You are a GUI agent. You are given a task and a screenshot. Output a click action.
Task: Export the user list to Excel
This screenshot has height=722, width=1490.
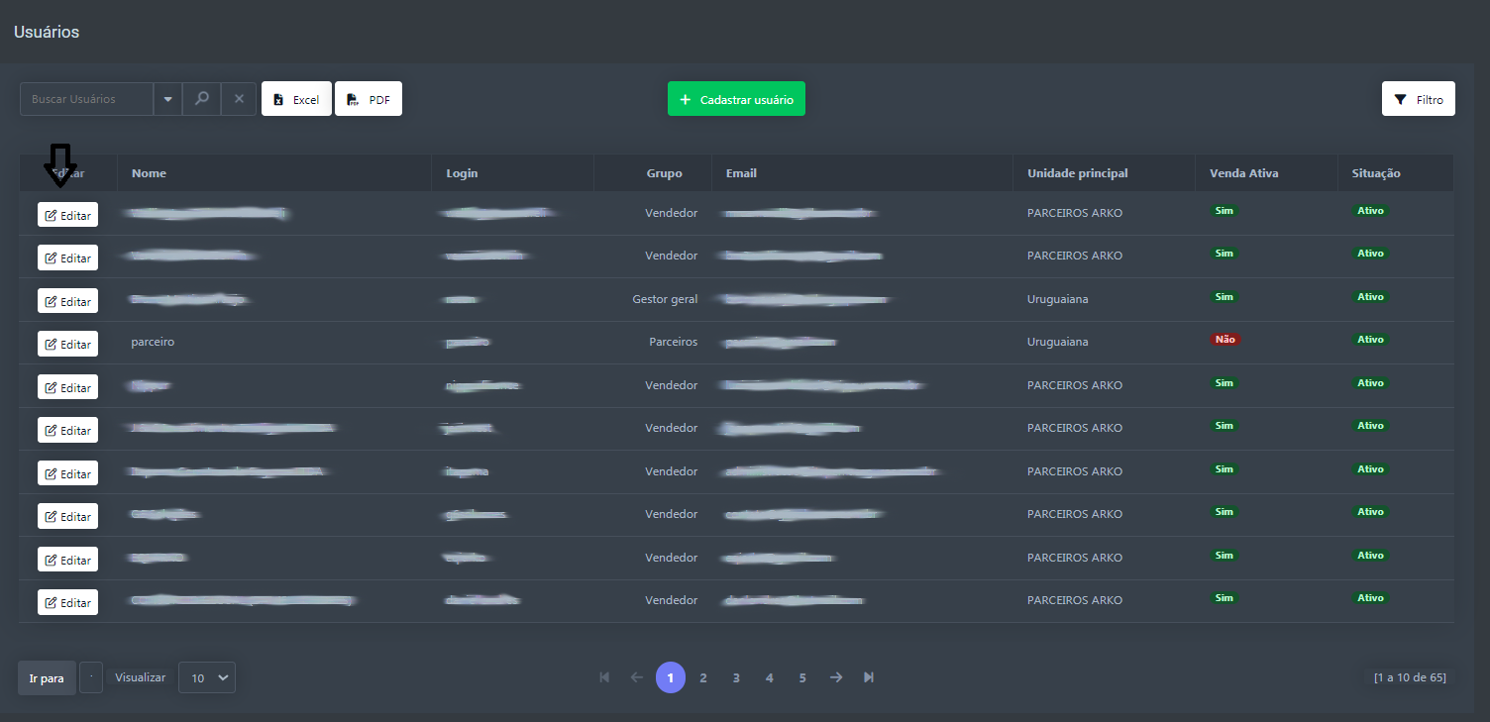pyautogui.click(x=296, y=99)
